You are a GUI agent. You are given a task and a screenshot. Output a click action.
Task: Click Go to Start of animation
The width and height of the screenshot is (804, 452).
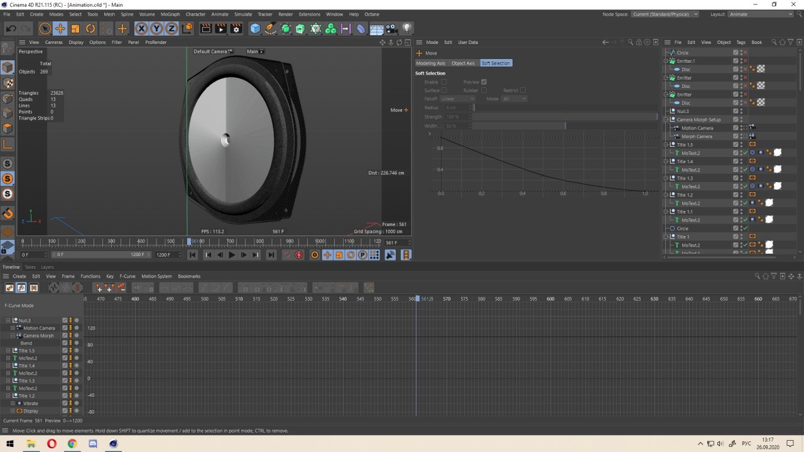[x=193, y=255]
